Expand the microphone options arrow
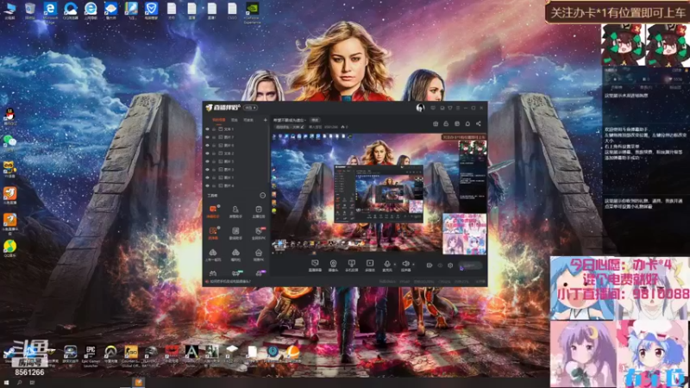The image size is (690, 388). click(395, 265)
